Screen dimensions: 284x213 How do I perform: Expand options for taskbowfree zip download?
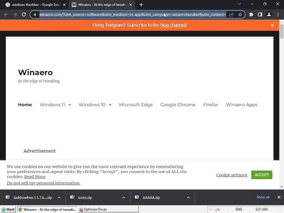point(59,197)
